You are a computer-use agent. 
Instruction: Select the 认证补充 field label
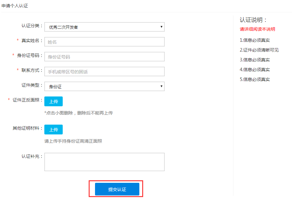32,156
